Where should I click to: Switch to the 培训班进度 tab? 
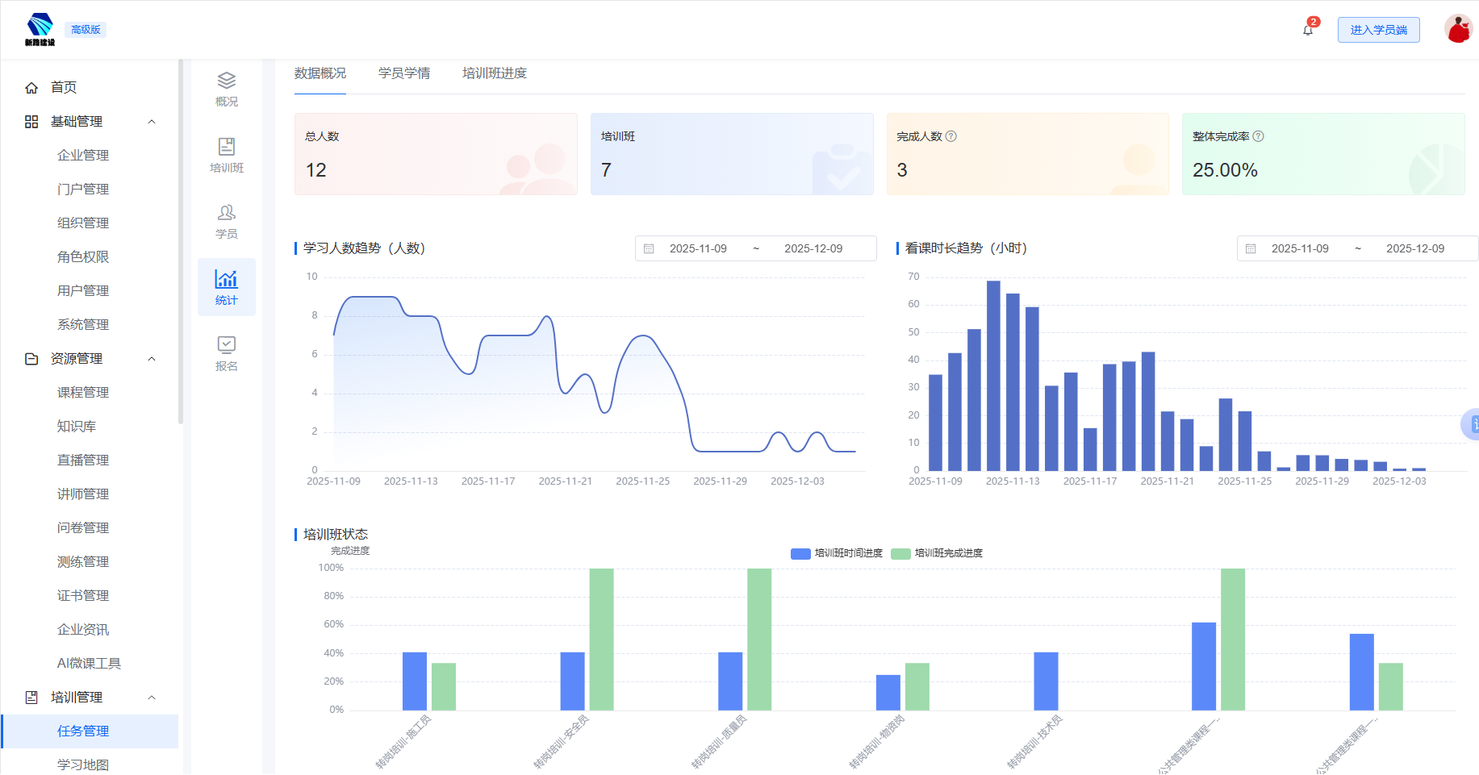click(494, 73)
